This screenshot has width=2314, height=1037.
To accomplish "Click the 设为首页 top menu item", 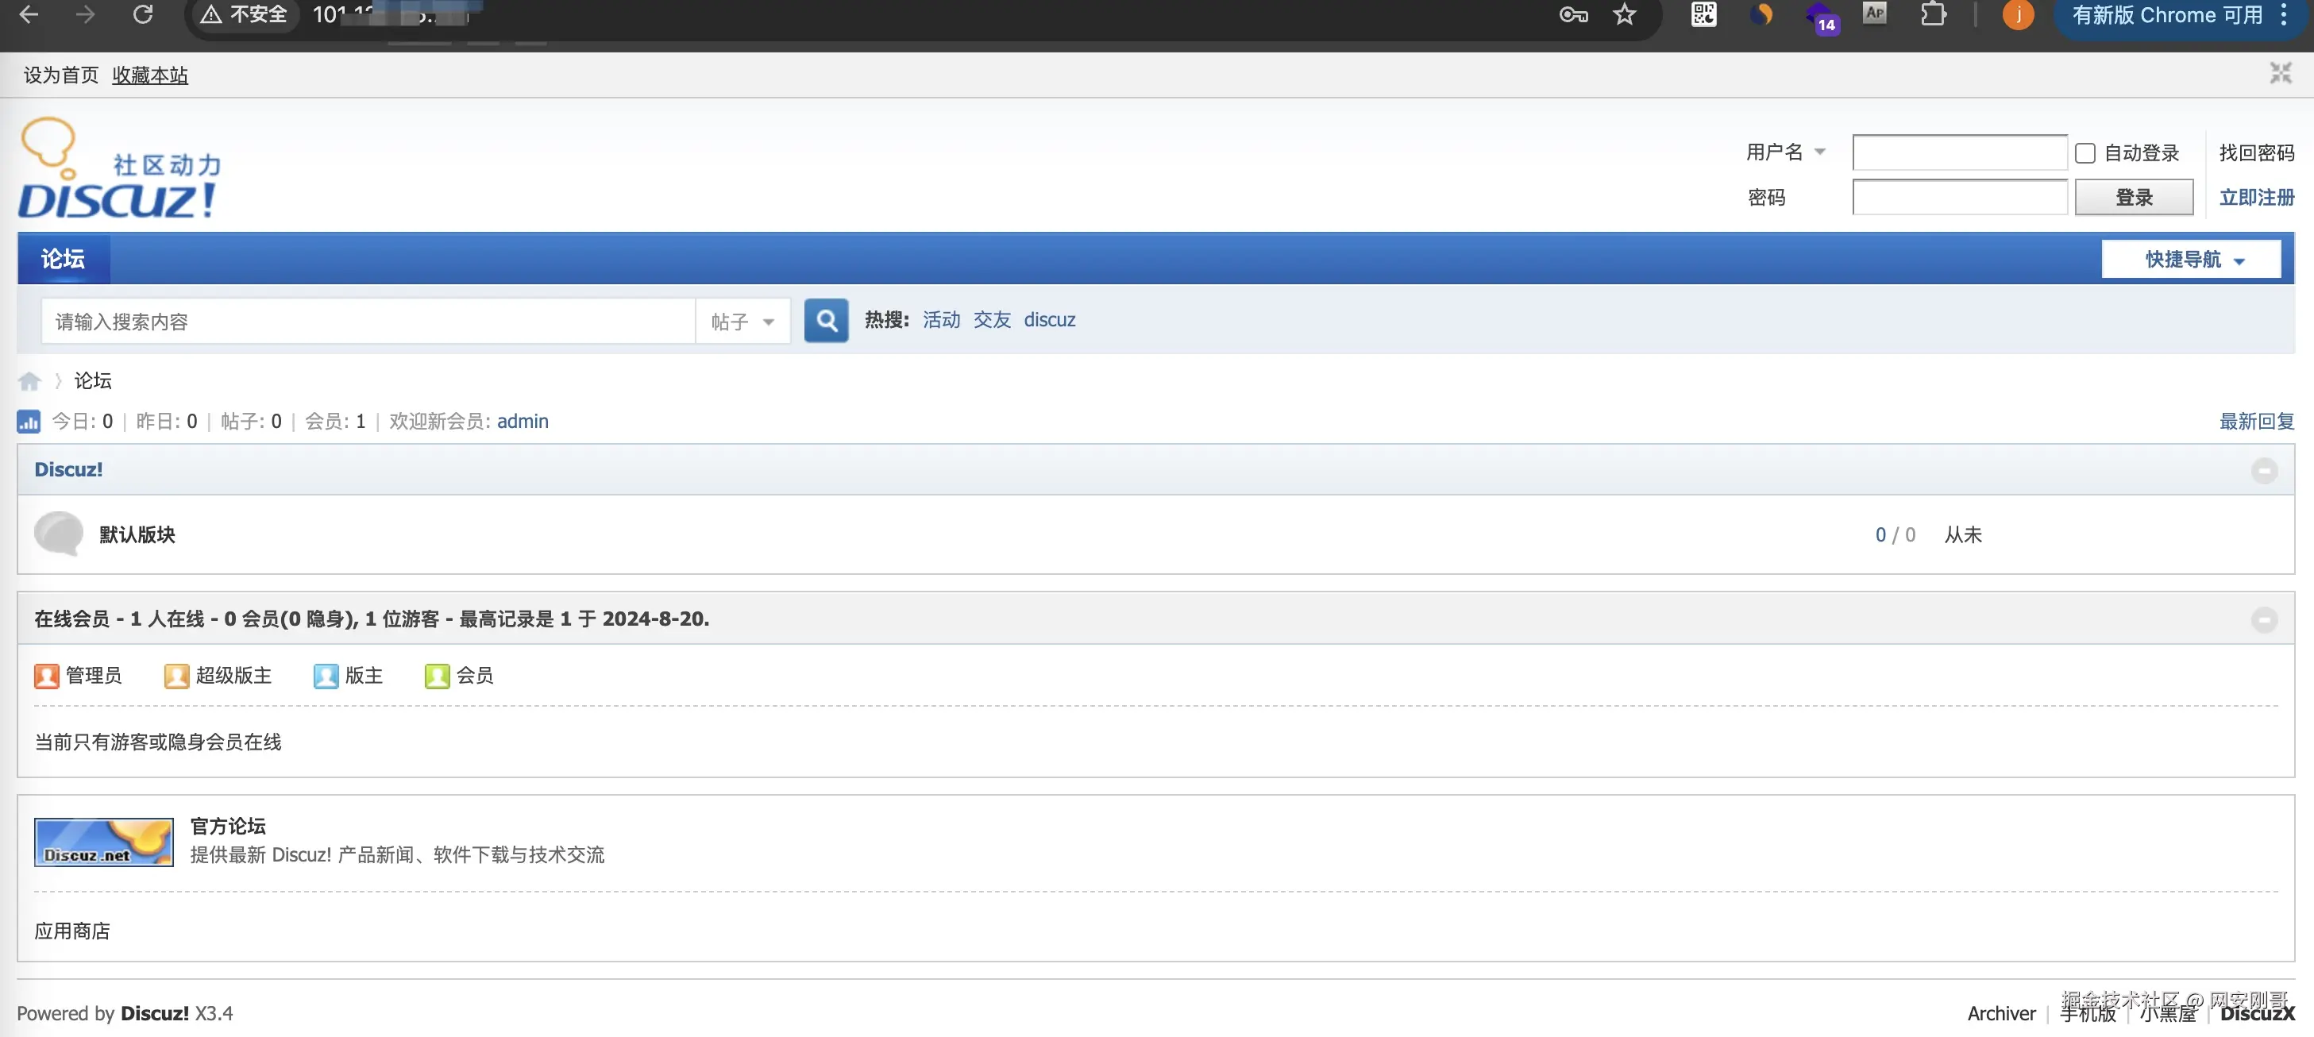I will point(61,75).
